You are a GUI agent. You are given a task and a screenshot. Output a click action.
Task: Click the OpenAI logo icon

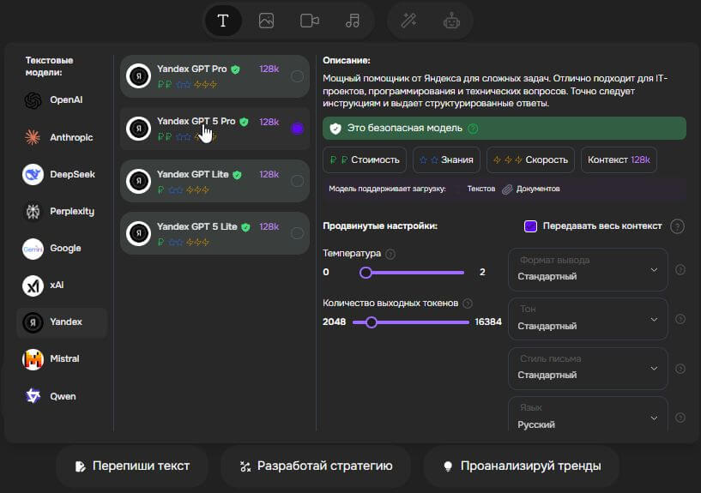[x=33, y=100]
